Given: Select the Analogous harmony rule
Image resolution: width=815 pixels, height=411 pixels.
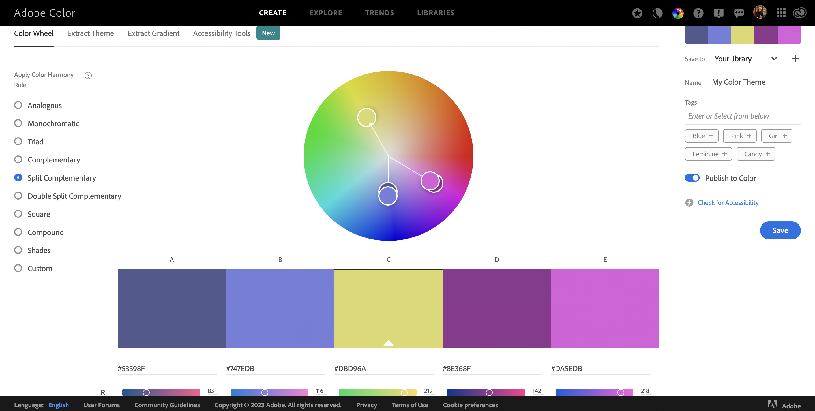Looking at the screenshot, I should click(38, 105).
